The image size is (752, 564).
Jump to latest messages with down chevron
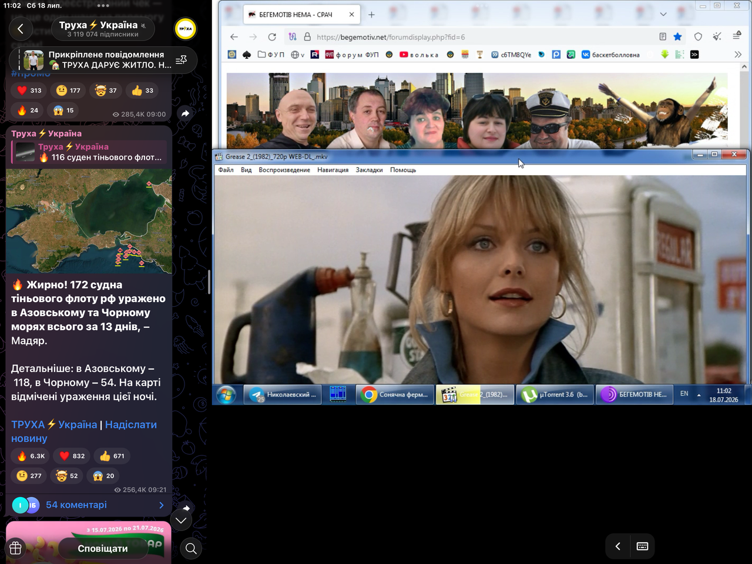pyautogui.click(x=181, y=520)
